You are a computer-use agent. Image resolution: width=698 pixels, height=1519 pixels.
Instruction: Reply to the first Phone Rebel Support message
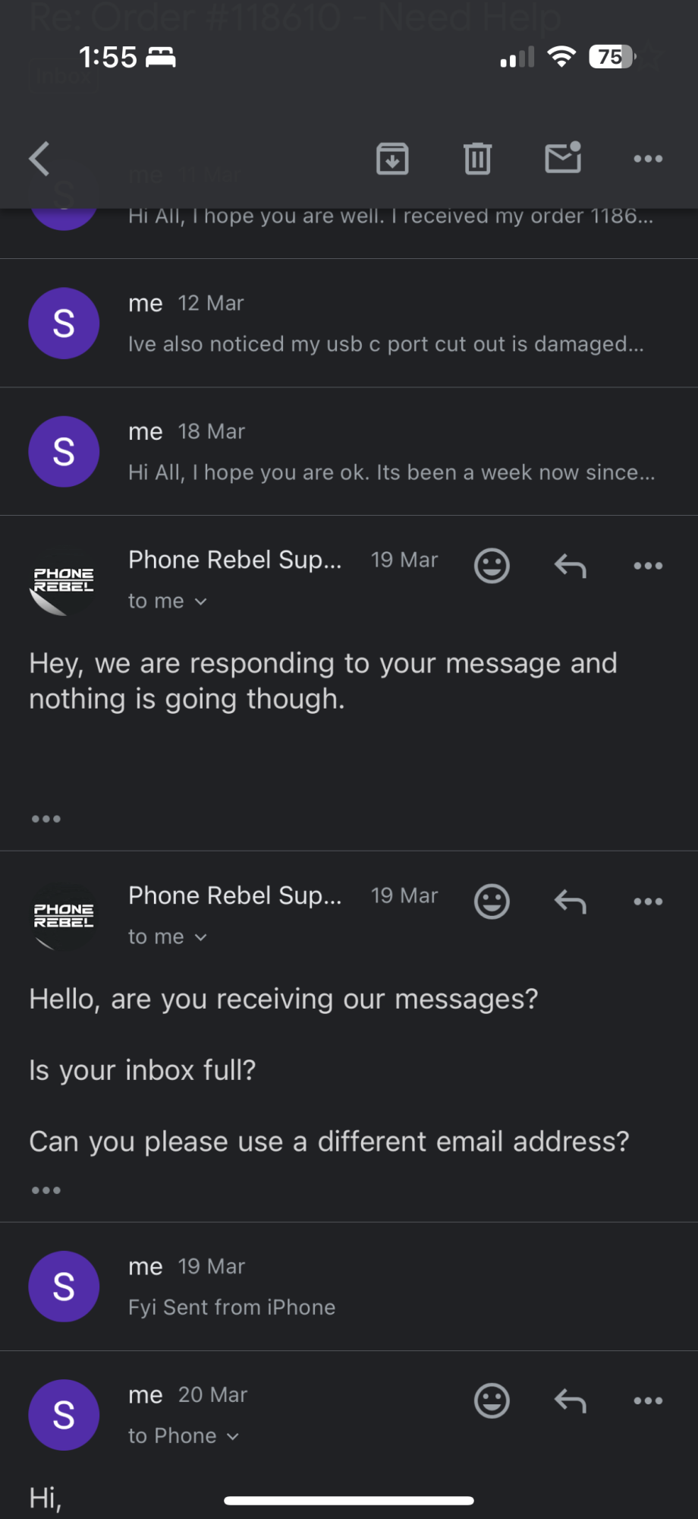[x=570, y=566]
